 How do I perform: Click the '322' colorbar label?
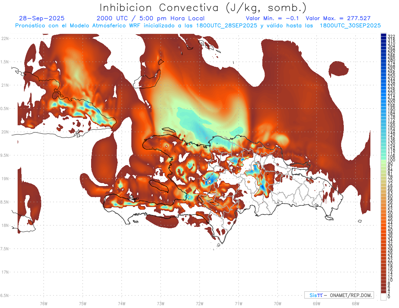(x=391, y=36)
